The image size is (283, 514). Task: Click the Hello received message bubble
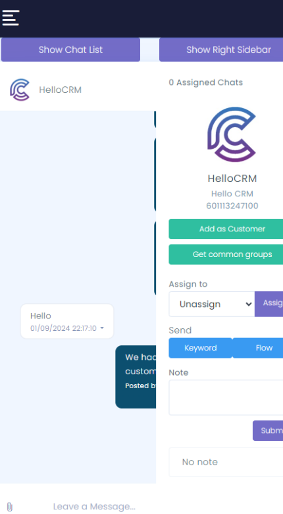point(67,322)
